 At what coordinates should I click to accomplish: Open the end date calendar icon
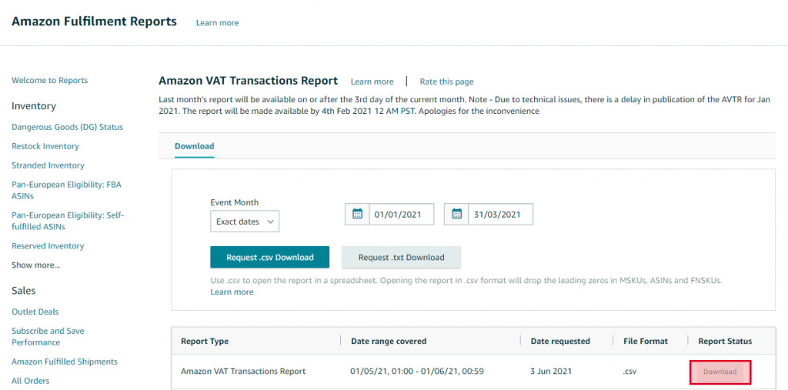coord(457,214)
